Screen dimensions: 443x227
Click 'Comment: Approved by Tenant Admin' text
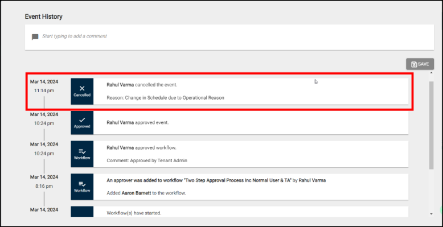click(x=147, y=160)
